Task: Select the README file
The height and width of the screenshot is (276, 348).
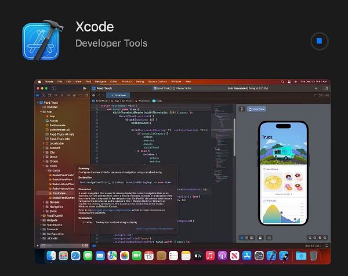Action: [50, 107]
